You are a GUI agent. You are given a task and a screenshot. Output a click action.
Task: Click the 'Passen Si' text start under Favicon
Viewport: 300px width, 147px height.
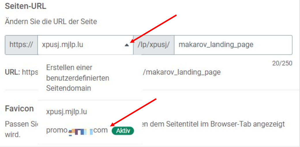[x=21, y=124]
